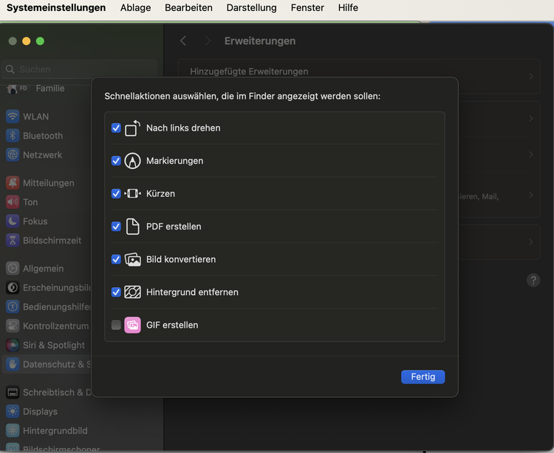Viewport: 554px width, 453px height.
Task: Uncheck the PDF erstellen checkbox
Action: 116,226
